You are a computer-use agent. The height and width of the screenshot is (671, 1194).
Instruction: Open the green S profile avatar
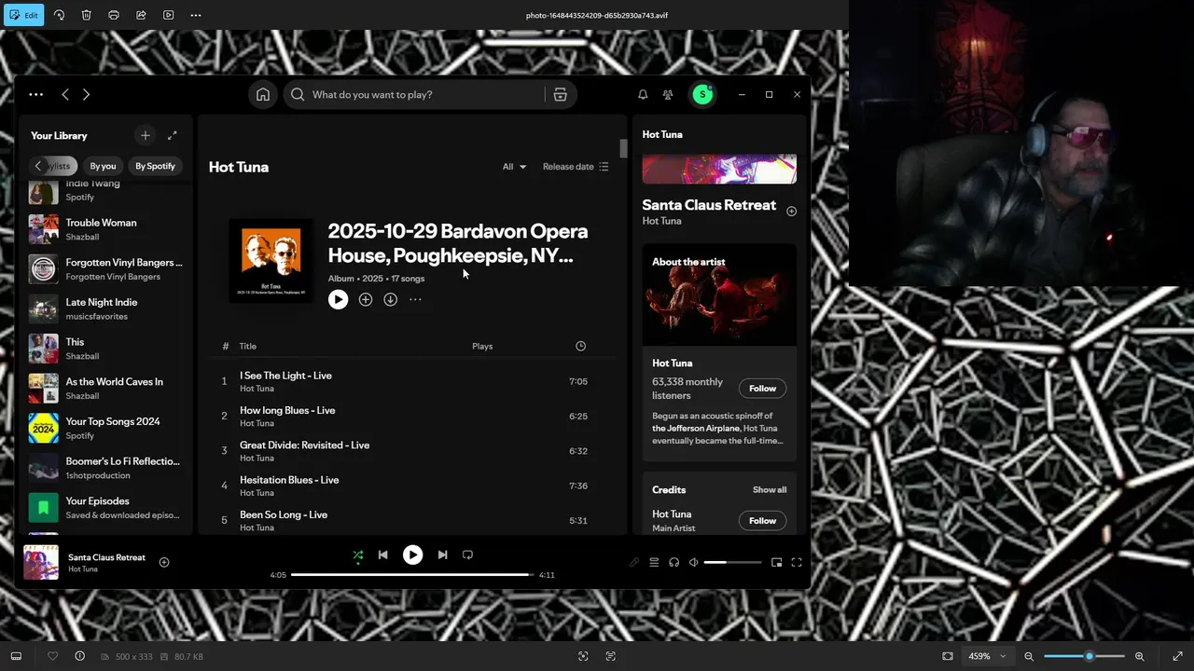(702, 94)
